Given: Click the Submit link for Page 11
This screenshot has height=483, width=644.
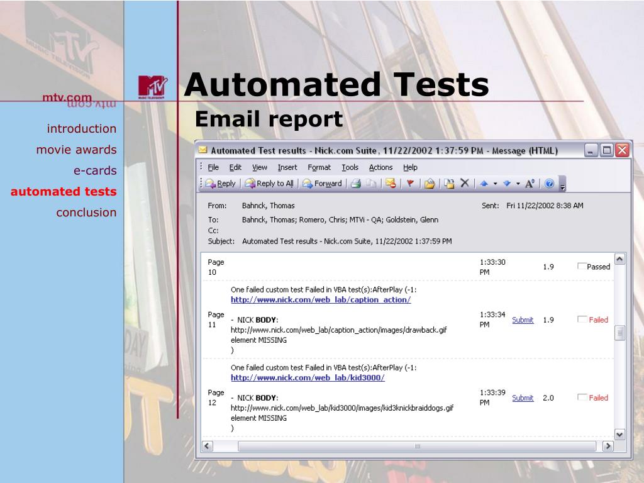Looking at the screenshot, I should [x=523, y=320].
